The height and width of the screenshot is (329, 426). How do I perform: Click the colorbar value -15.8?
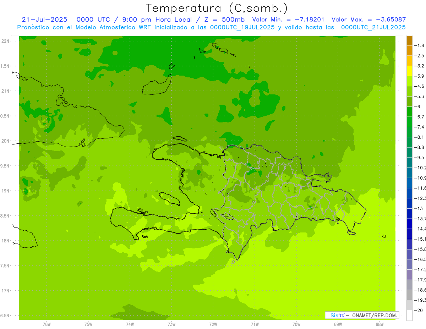click(x=420, y=249)
